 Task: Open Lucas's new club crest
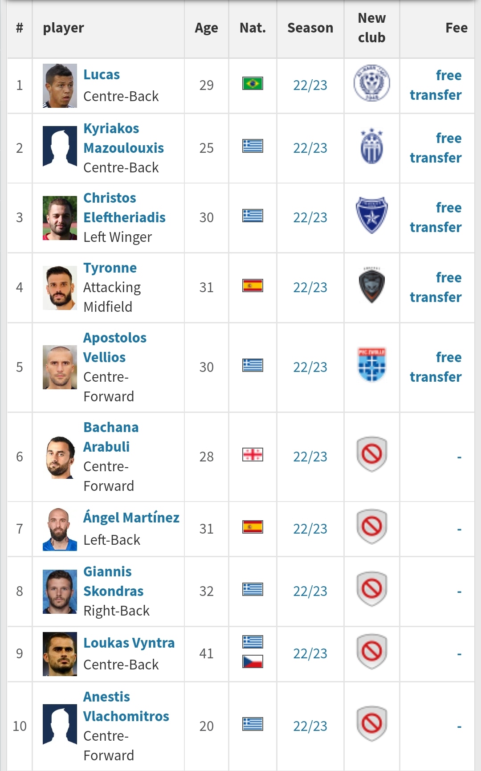[372, 83]
